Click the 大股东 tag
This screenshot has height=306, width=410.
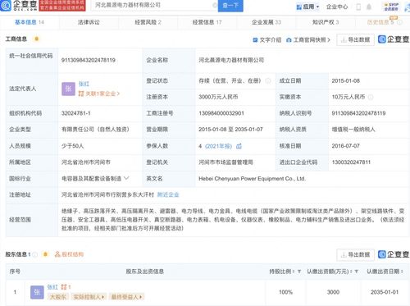coord(57,297)
